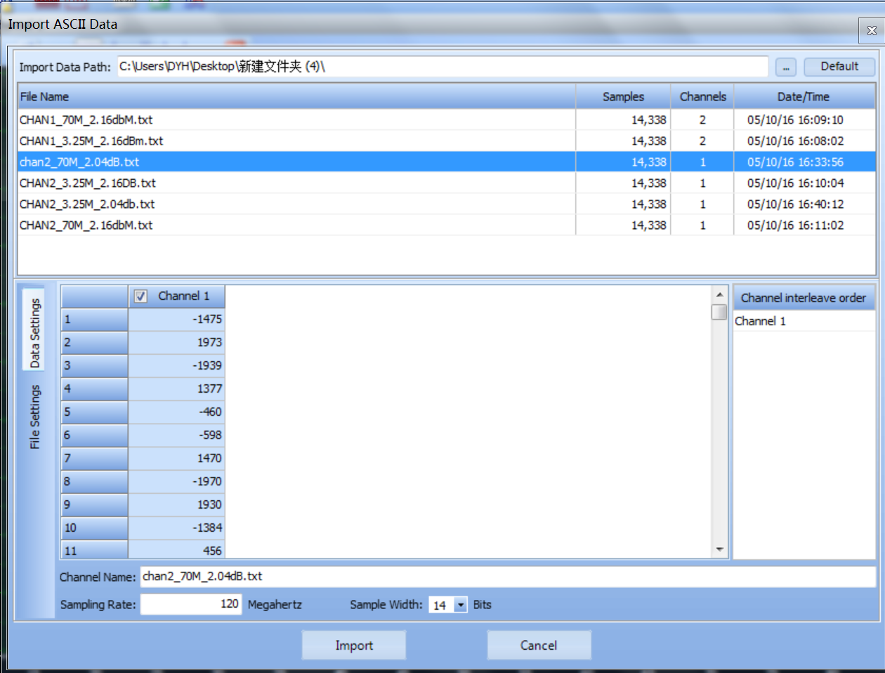This screenshot has width=885, height=673.
Task: Click the scroll down arrow in data preview
Action: (x=719, y=550)
